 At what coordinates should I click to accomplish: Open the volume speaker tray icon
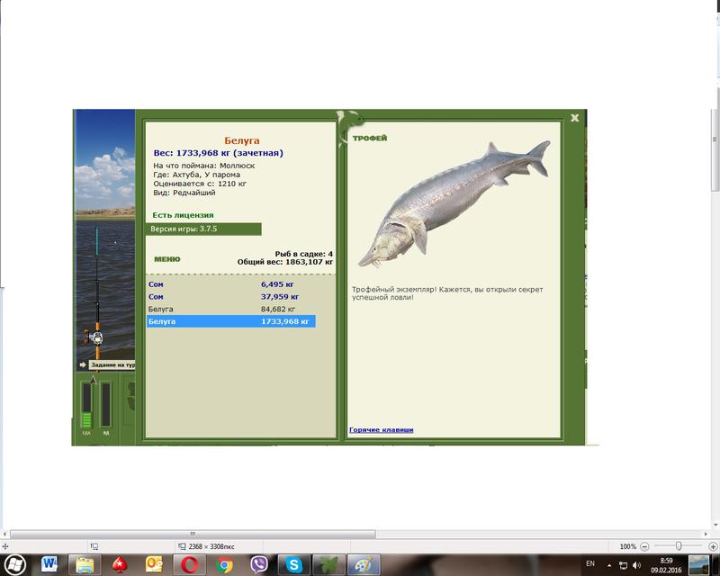click(x=636, y=565)
